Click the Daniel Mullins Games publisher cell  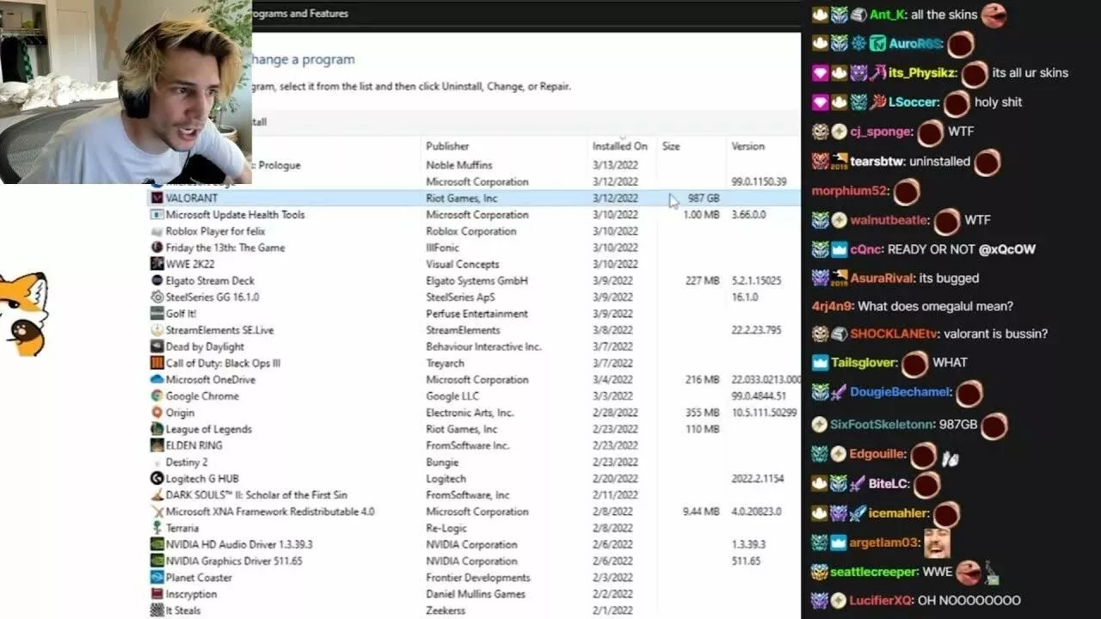(x=475, y=594)
